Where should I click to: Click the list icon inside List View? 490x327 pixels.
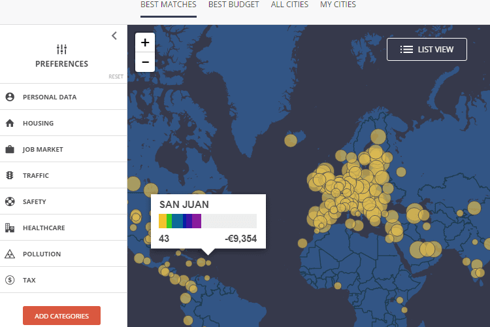[x=406, y=50]
